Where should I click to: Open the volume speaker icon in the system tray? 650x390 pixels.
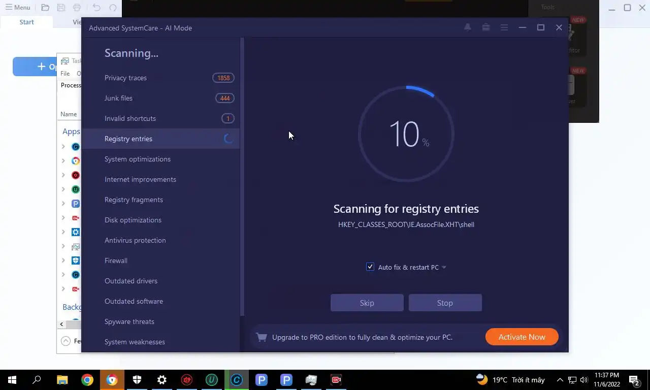tap(584, 380)
